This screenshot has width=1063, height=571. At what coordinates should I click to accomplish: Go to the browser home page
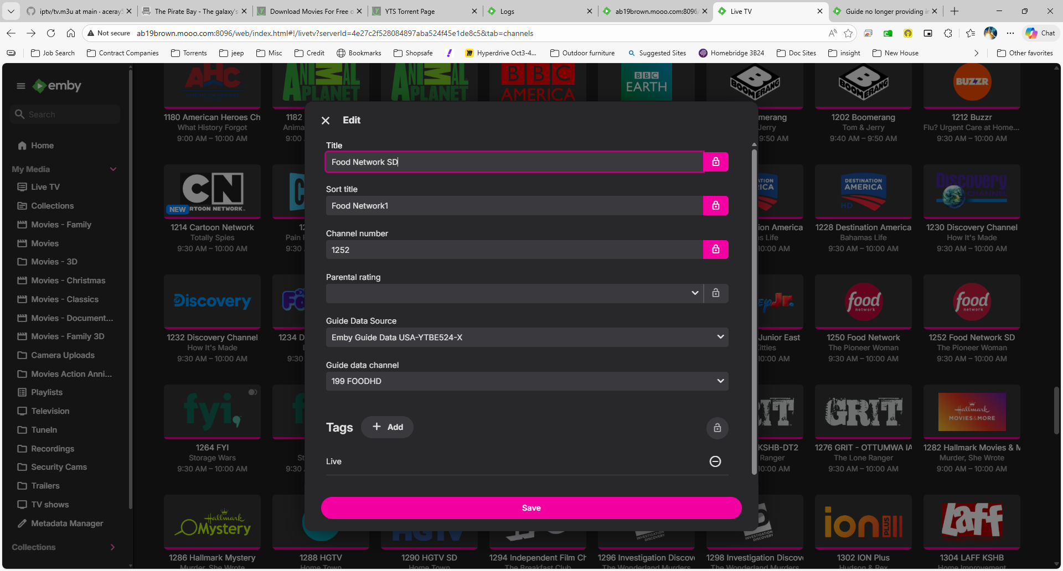point(71,33)
